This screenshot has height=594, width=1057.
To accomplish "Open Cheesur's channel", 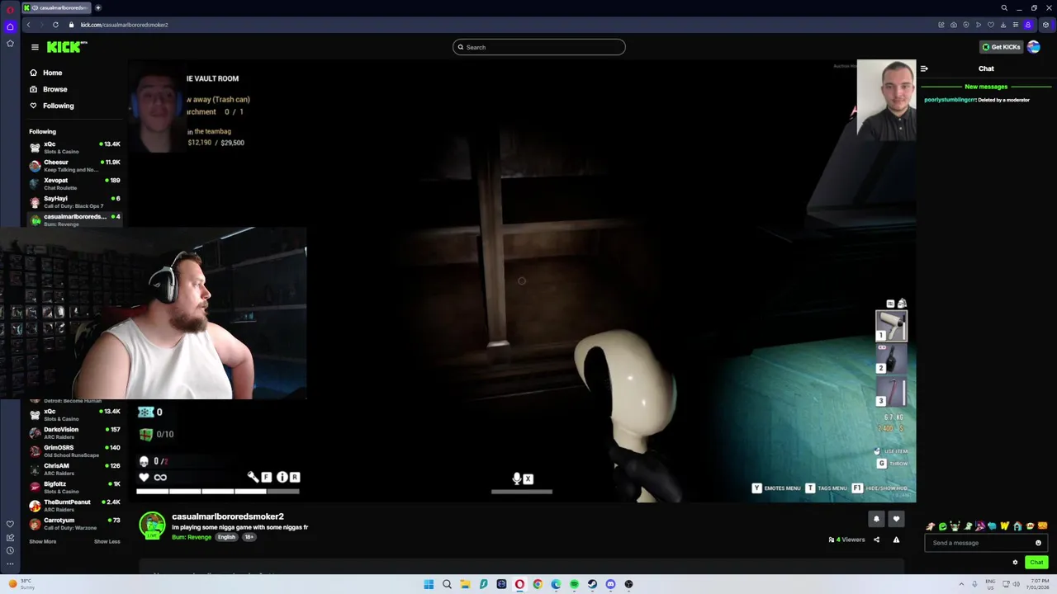I will 74,165.
